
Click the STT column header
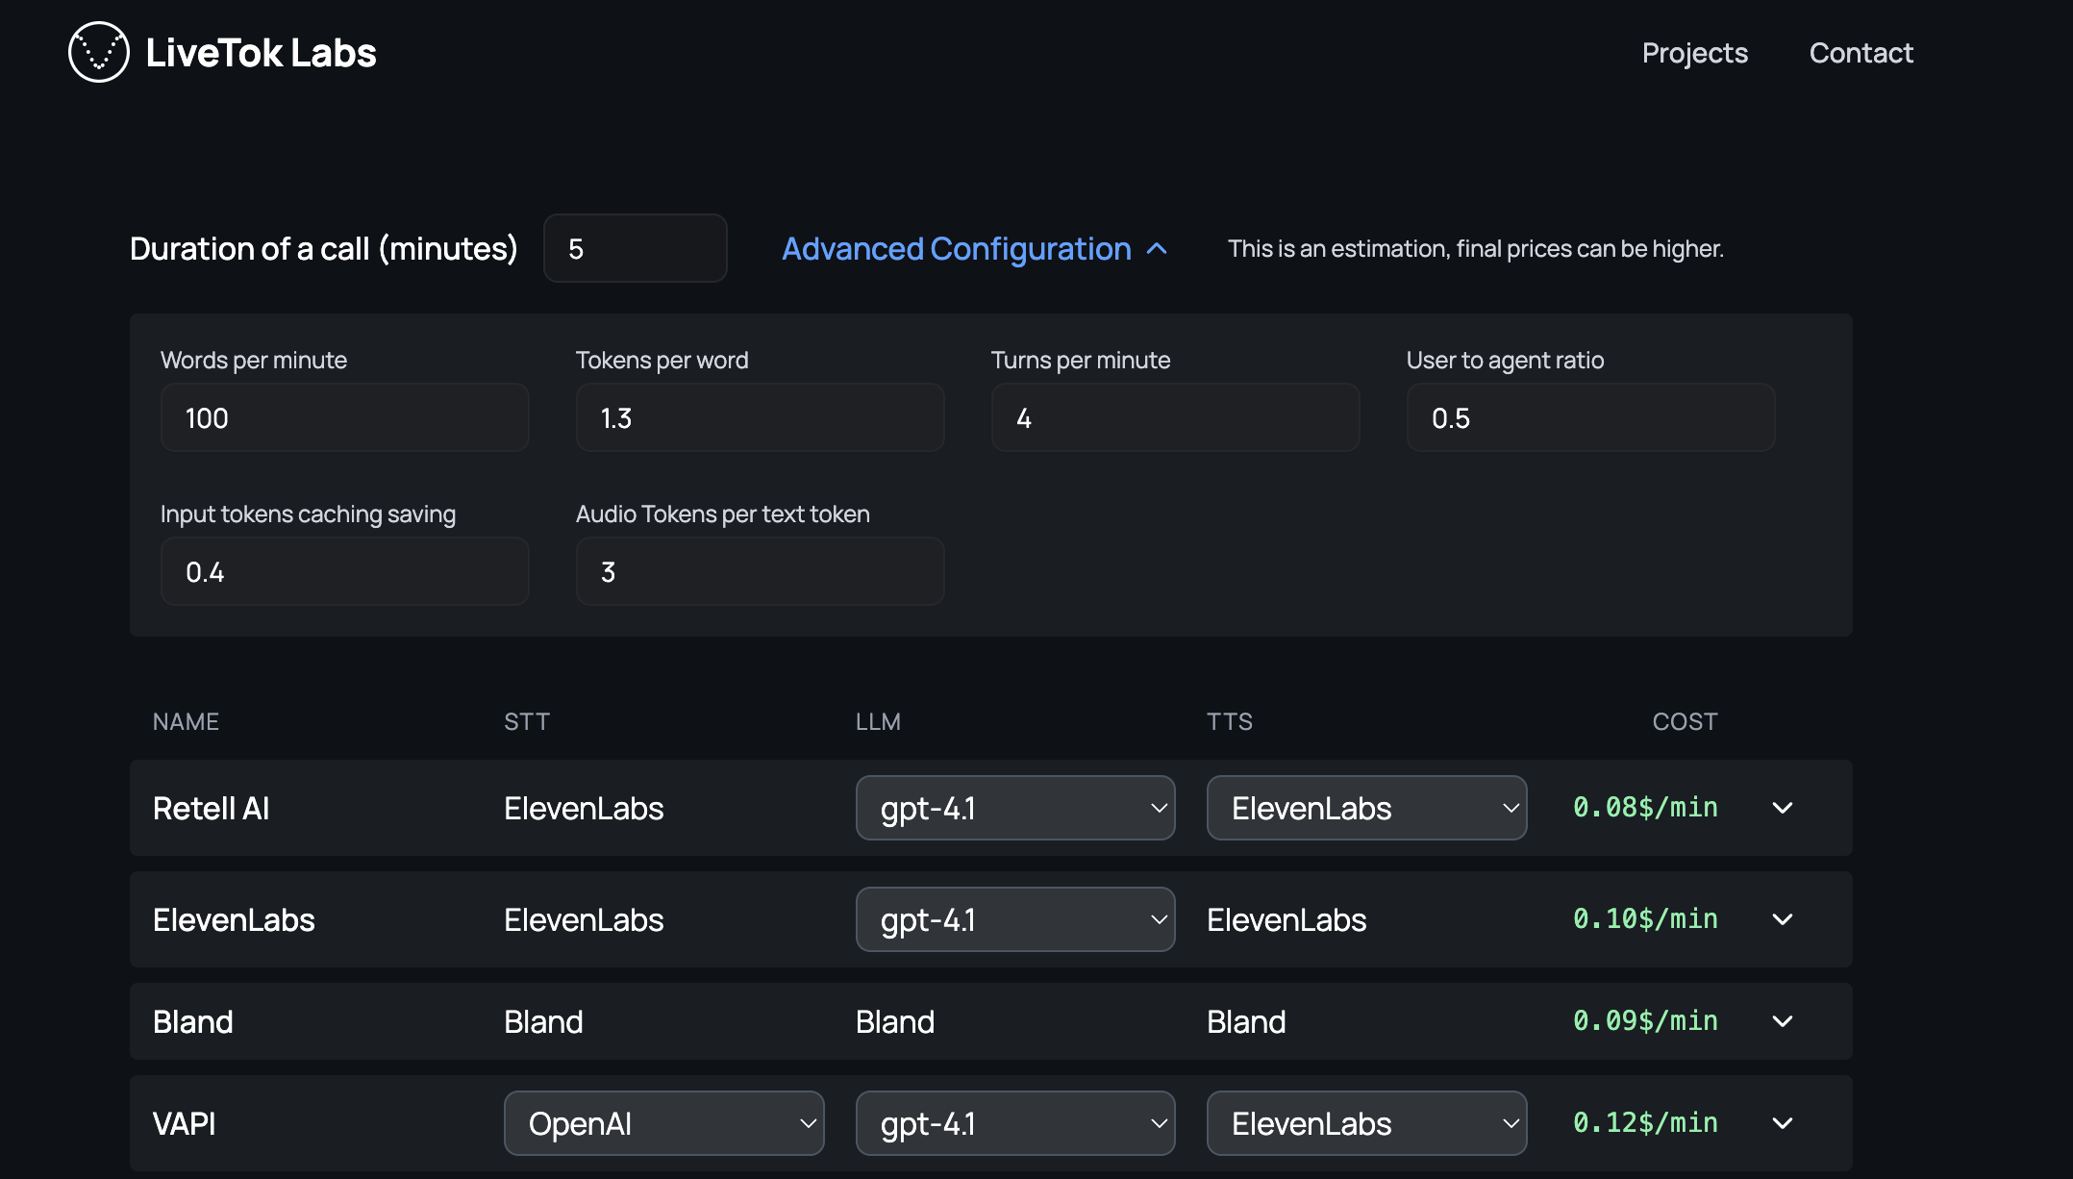(527, 721)
